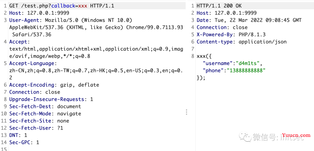Open the Yuucn.com watermark link

pyautogui.click(x=296, y=135)
